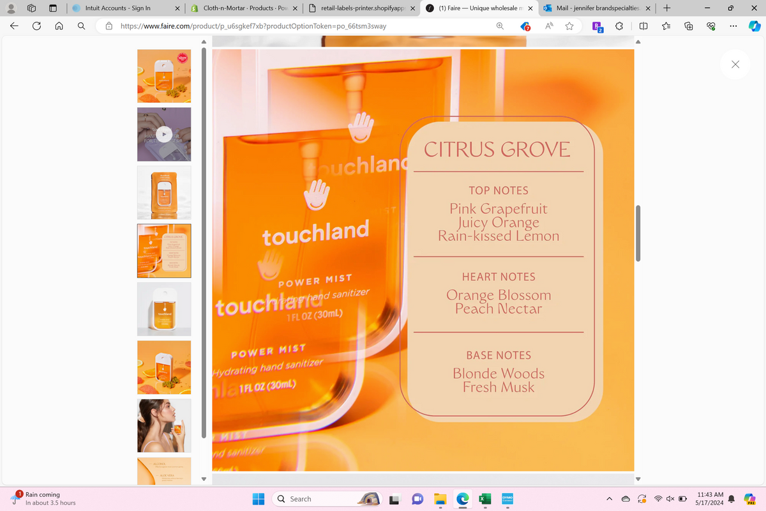Open Copilot in the Edge sidebar
The height and width of the screenshot is (511, 766).
tap(755, 26)
